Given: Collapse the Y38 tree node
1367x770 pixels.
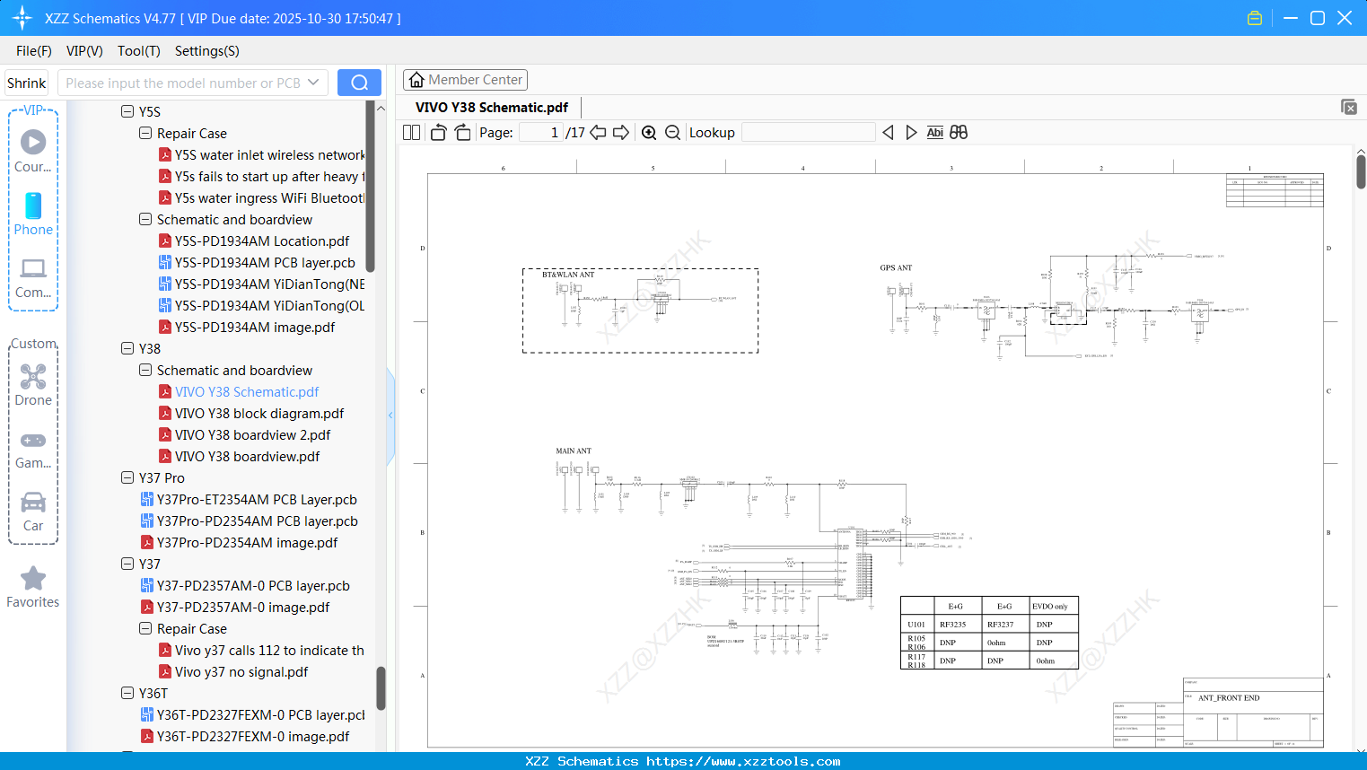Looking at the screenshot, I should coord(128,348).
